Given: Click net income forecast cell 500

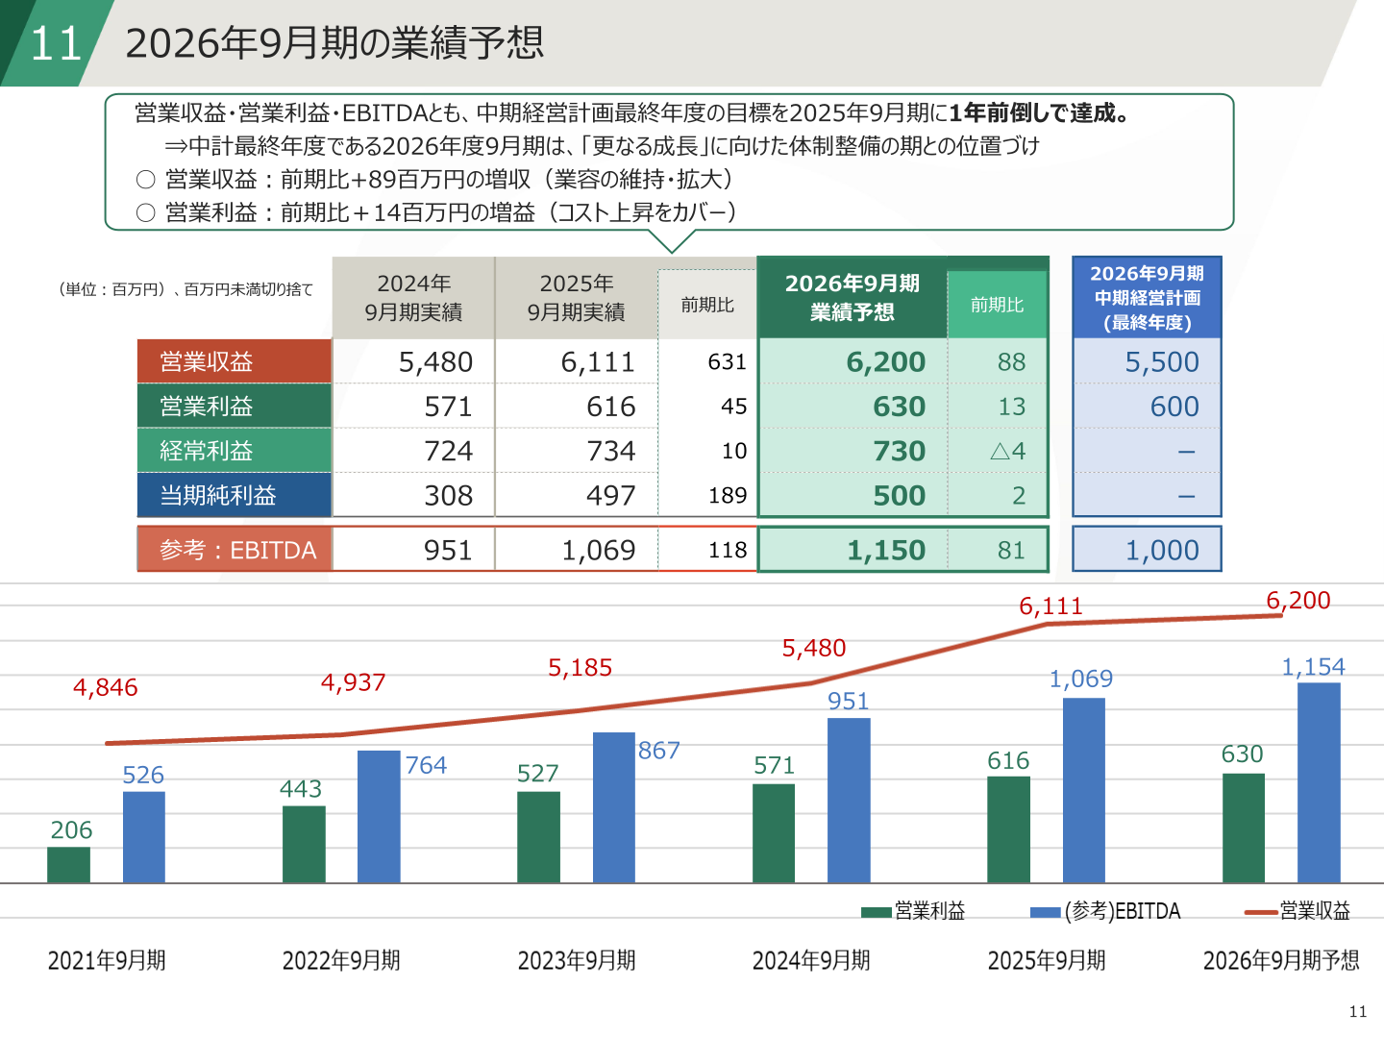Looking at the screenshot, I should (x=899, y=496).
